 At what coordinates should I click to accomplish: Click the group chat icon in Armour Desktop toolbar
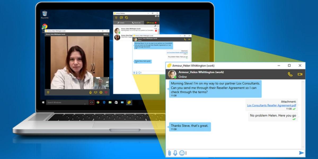coord(126,18)
